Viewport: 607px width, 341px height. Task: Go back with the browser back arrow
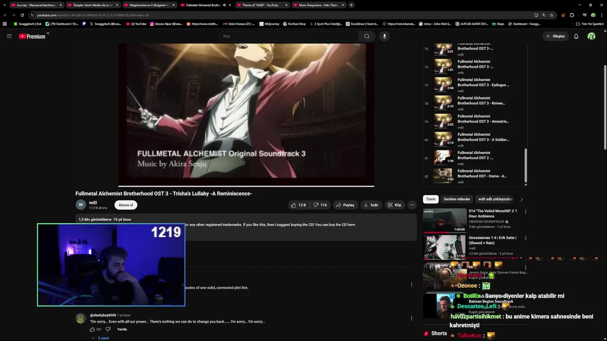pyautogui.click(x=5, y=15)
